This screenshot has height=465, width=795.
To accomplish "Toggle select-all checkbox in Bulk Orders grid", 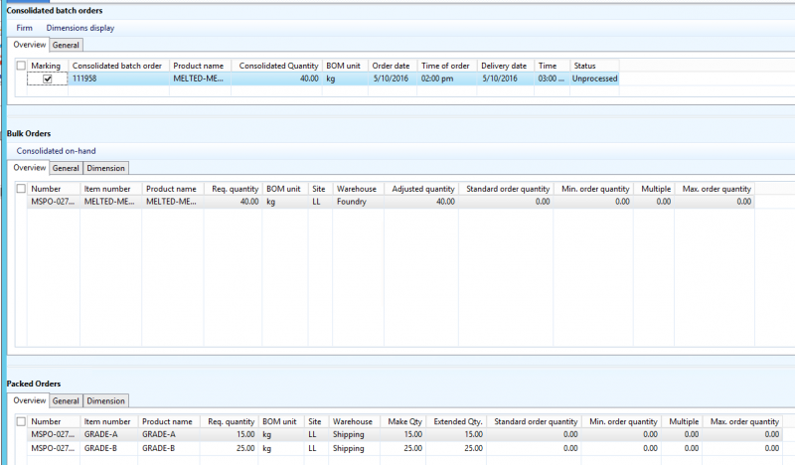I will pos(21,189).
